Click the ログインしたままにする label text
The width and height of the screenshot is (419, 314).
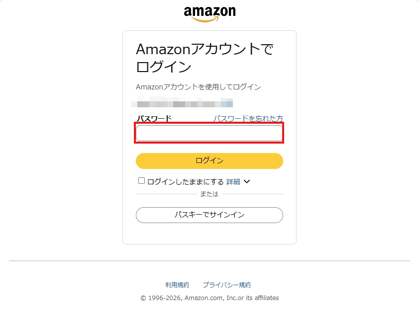[x=185, y=182]
